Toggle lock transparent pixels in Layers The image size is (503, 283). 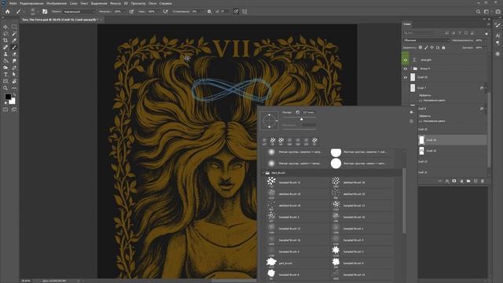point(420,47)
